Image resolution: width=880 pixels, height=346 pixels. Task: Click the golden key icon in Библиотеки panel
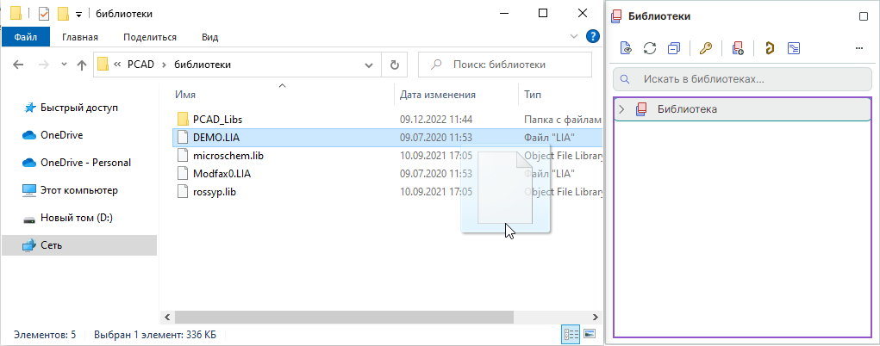[x=706, y=48]
